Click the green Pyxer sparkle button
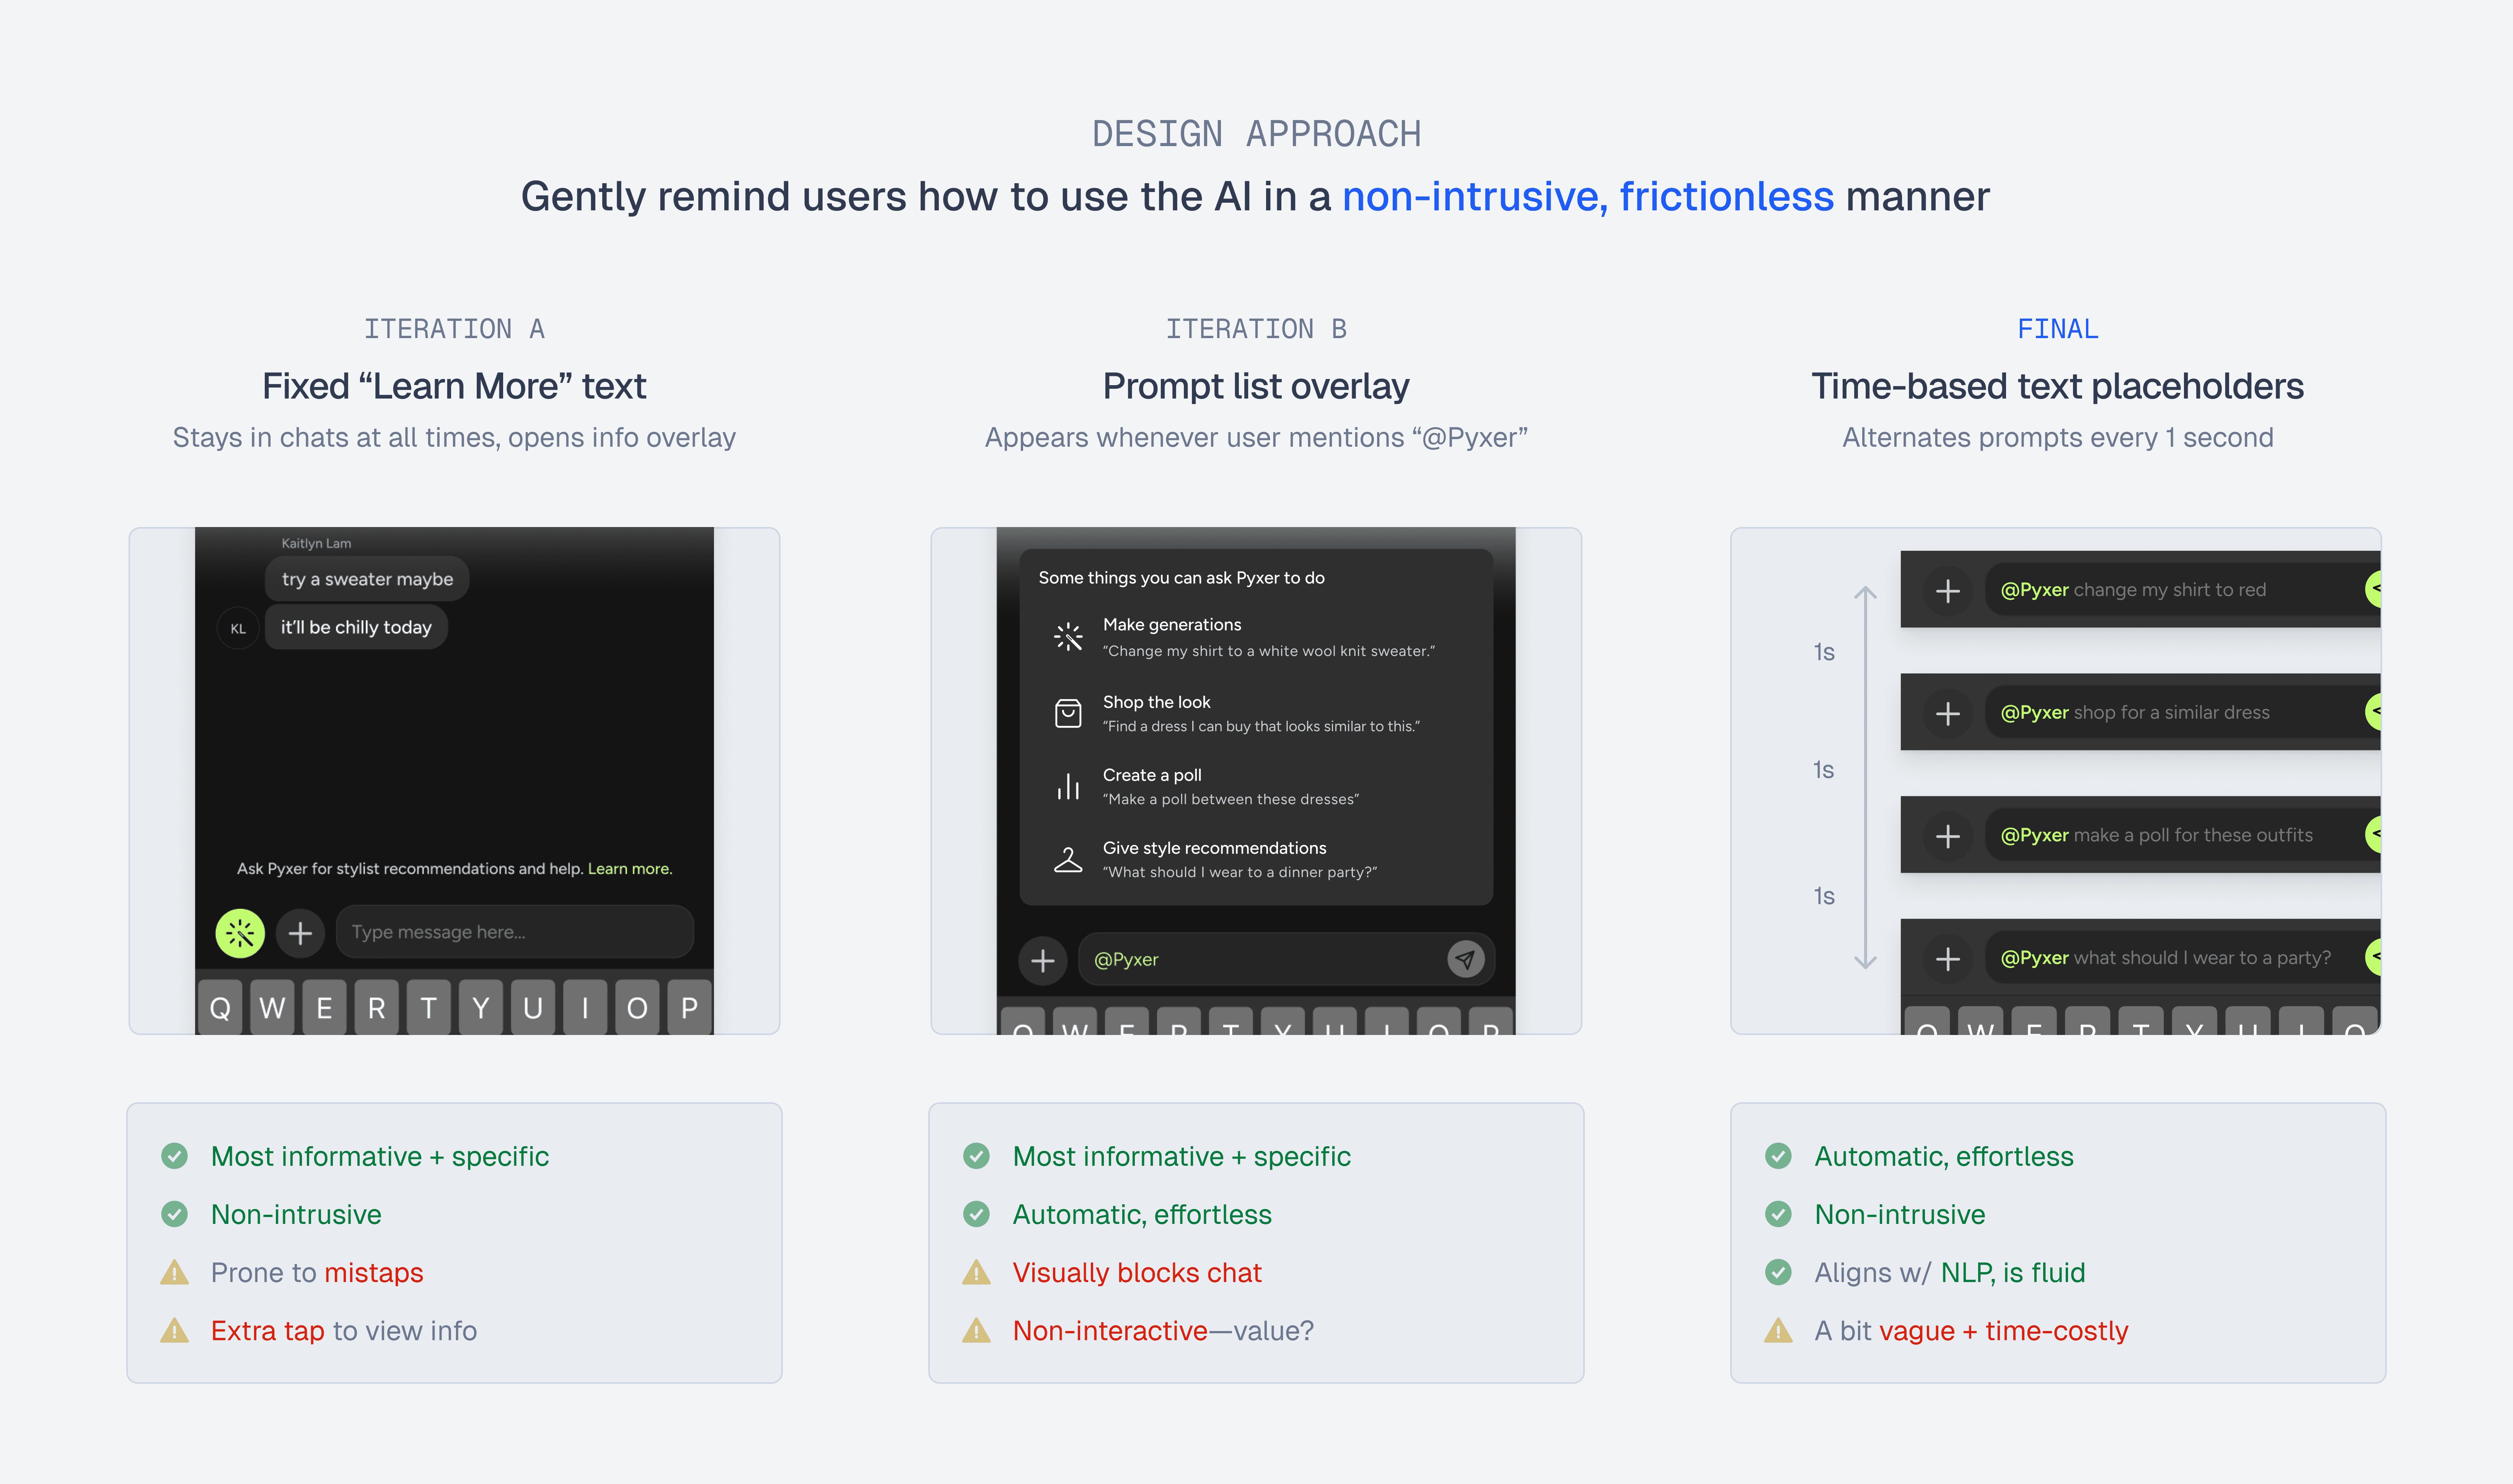The image size is (2513, 1484). point(240,933)
